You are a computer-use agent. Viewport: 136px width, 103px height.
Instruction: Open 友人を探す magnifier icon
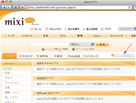[x=65, y=29]
